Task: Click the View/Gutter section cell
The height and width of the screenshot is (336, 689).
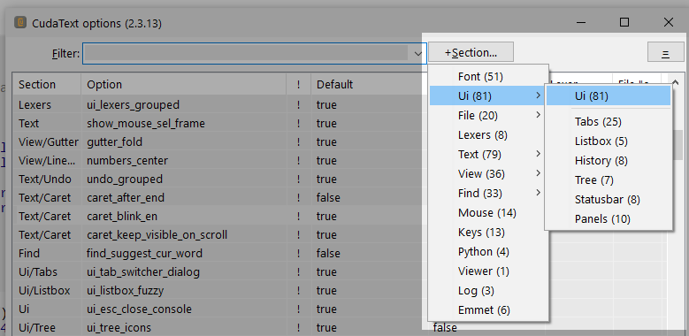Action: 49,141
